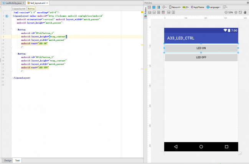Open Preview panel settings gear
Image resolution: width=249 pixels, height=164 pixels.
(248, 3)
